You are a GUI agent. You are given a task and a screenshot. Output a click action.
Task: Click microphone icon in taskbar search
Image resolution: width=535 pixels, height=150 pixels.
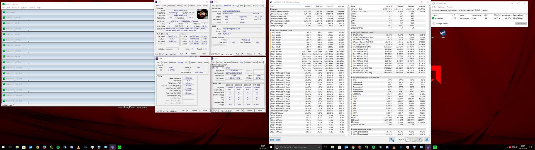pos(319,147)
